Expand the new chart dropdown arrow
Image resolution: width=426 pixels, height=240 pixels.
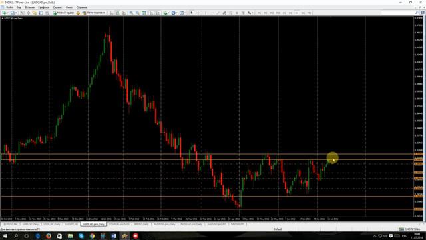click(7, 13)
